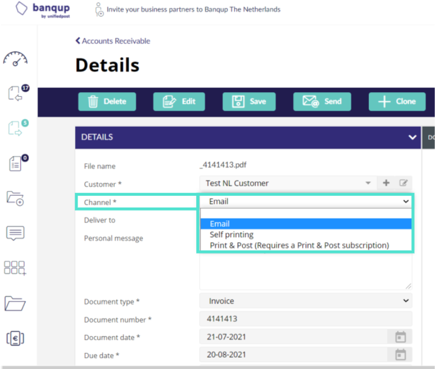435x369 pixels.
Task: Click the Document type * label
Action: click(x=112, y=302)
